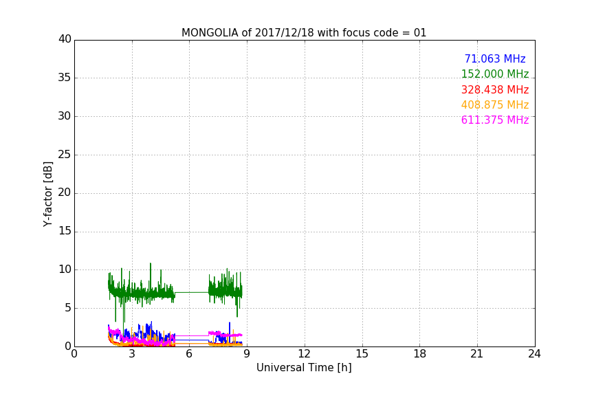Click the flat green line in data gap
Viewport: 594px width, 396px height.
192,292
